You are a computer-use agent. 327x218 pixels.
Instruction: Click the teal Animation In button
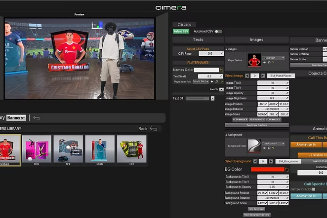tap(306, 196)
